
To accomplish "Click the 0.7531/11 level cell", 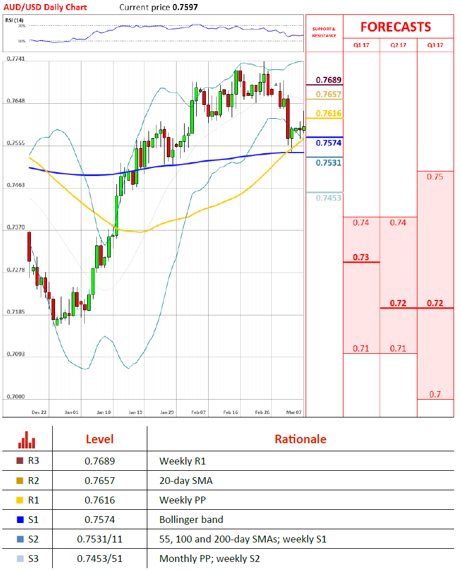I will point(100,539).
